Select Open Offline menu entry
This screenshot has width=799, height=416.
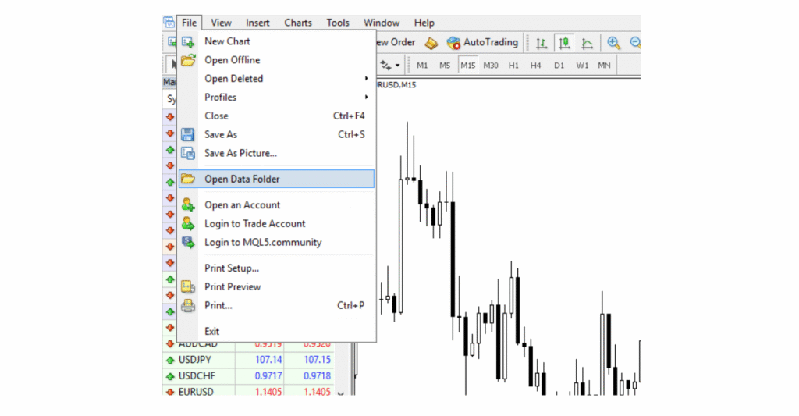[276, 60]
